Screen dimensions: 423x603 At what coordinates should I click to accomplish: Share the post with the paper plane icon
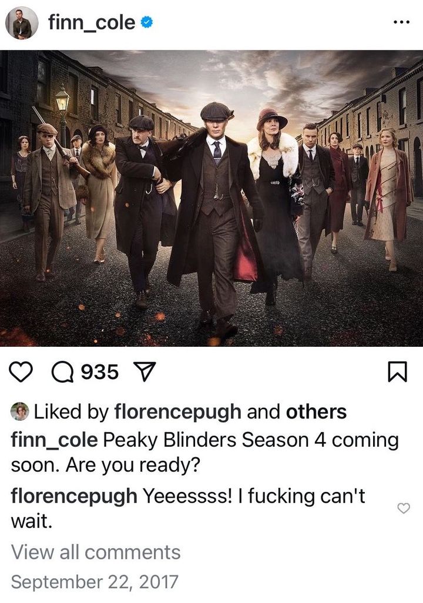pos(144,372)
